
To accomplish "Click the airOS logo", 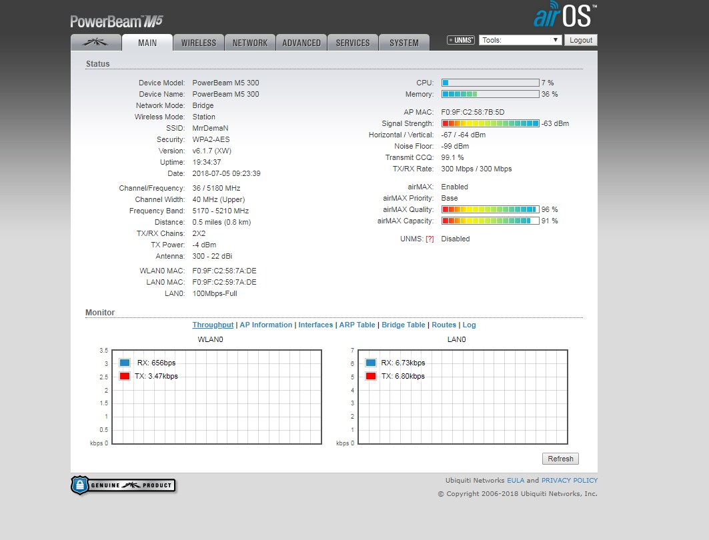I will (565, 15).
